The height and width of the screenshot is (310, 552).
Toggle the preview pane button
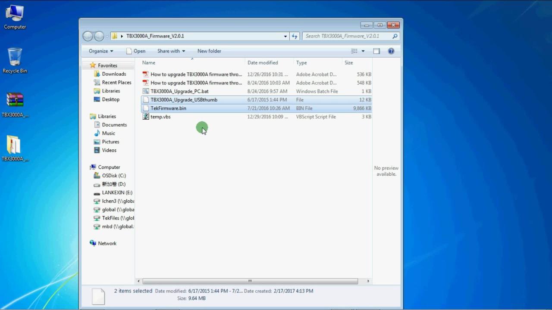[x=376, y=51]
